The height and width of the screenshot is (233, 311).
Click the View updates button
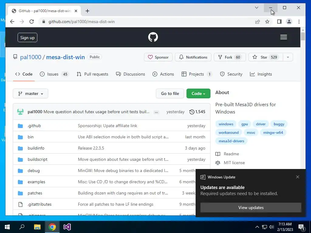[x=251, y=208]
